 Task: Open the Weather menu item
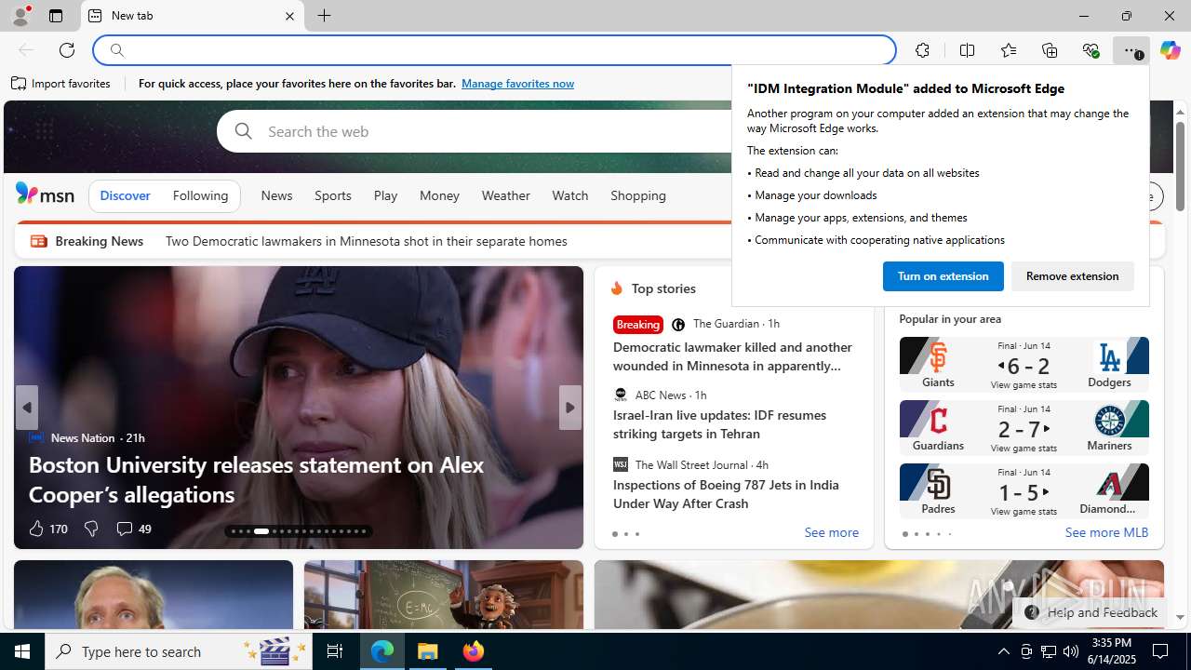coord(505,195)
